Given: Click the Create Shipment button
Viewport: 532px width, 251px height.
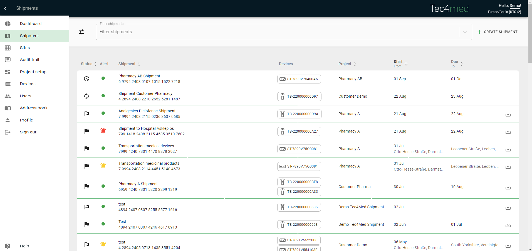Looking at the screenshot, I should tap(497, 32).
